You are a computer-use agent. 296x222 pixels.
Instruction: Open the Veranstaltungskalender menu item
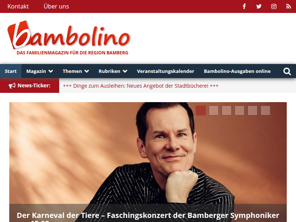pyautogui.click(x=165, y=71)
